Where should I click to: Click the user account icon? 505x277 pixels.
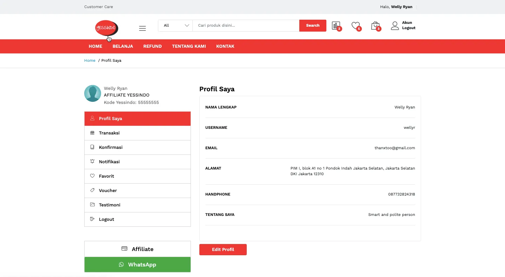[395, 26]
